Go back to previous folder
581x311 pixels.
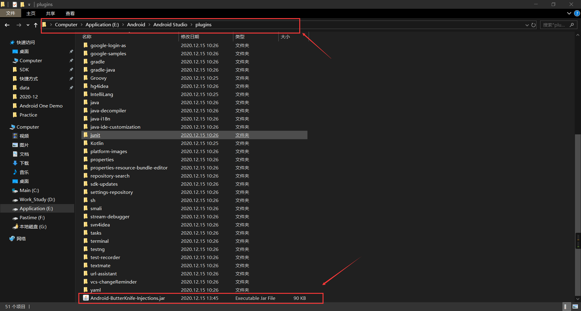click(x=7, y=25)
